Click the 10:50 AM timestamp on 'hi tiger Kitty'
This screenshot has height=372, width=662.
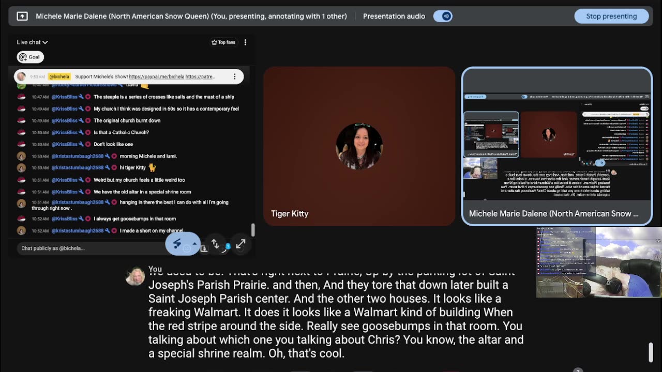coord(40,168)
